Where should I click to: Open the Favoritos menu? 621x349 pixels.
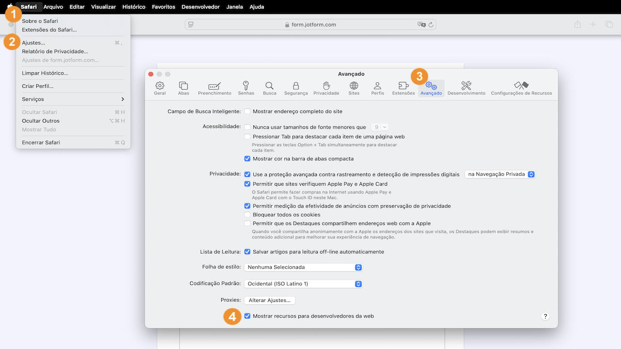[x=163, y=7]
